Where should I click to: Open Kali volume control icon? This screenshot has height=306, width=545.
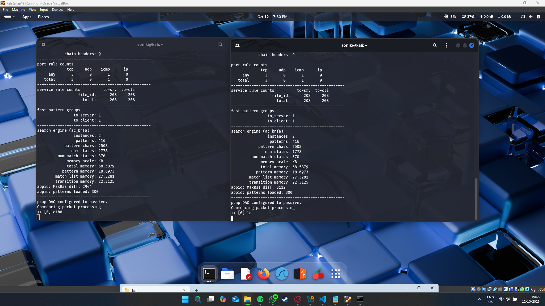tap(531, 17)
